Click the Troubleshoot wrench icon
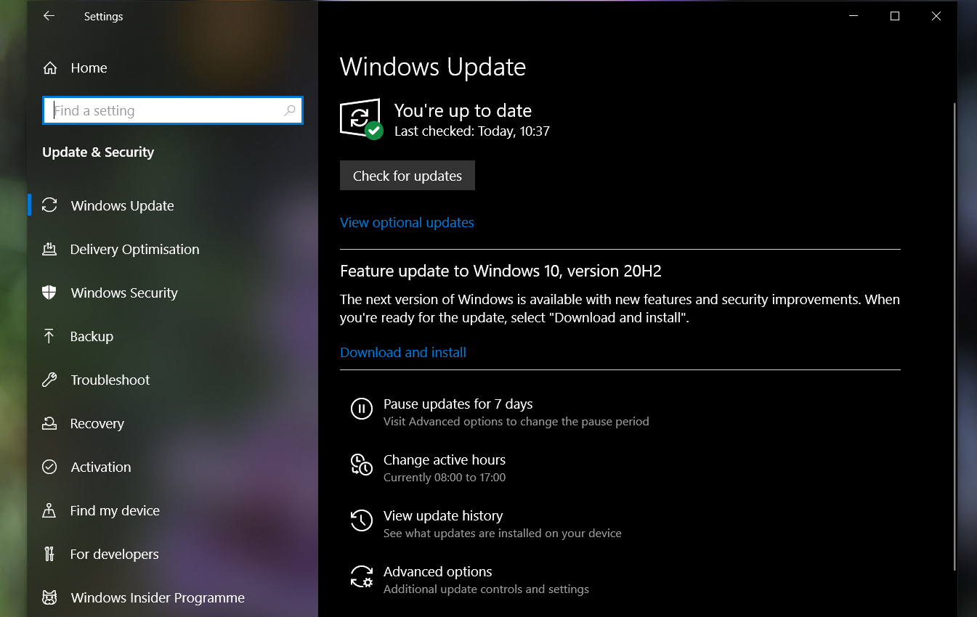This screenshot has height=617, width=977. coord(49,380)
